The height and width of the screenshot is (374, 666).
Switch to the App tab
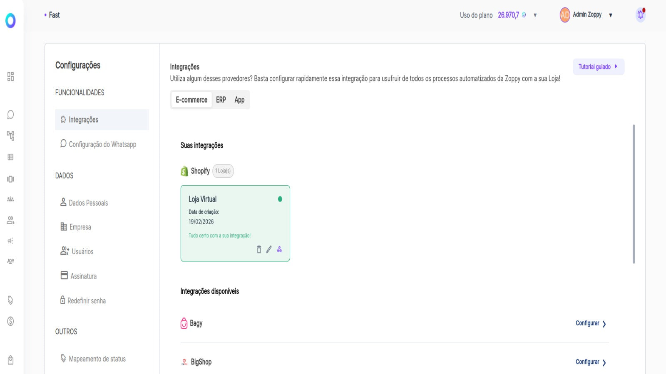(x=239, y=100)
